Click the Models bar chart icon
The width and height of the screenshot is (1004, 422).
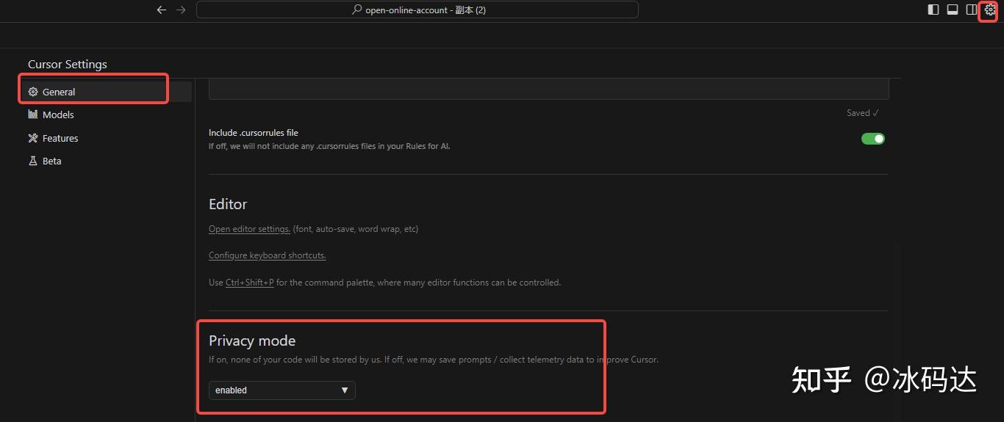click(x=33, y=114)
